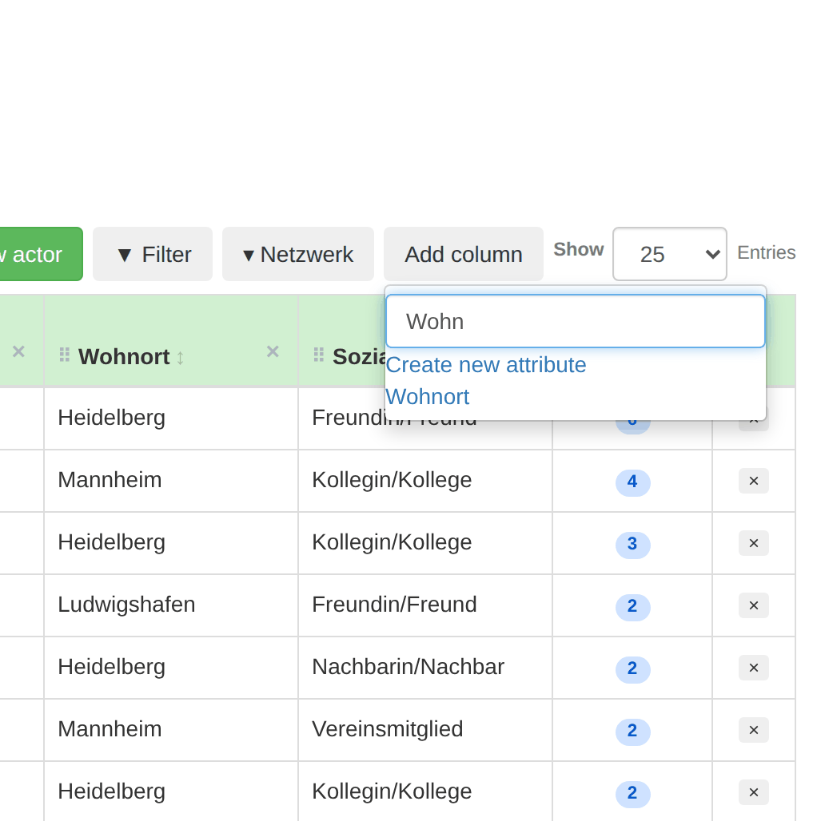Click the Add column button

(x=464, y=254)
